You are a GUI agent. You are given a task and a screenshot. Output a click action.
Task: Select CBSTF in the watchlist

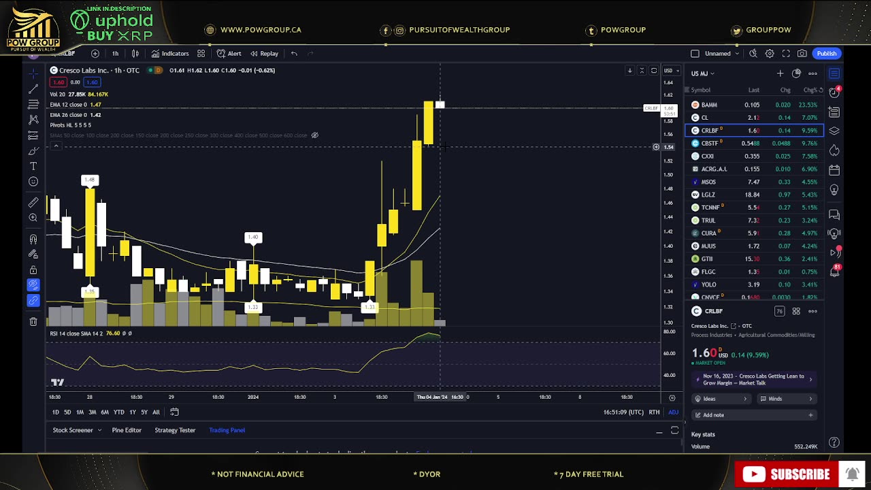click(754, 143)
